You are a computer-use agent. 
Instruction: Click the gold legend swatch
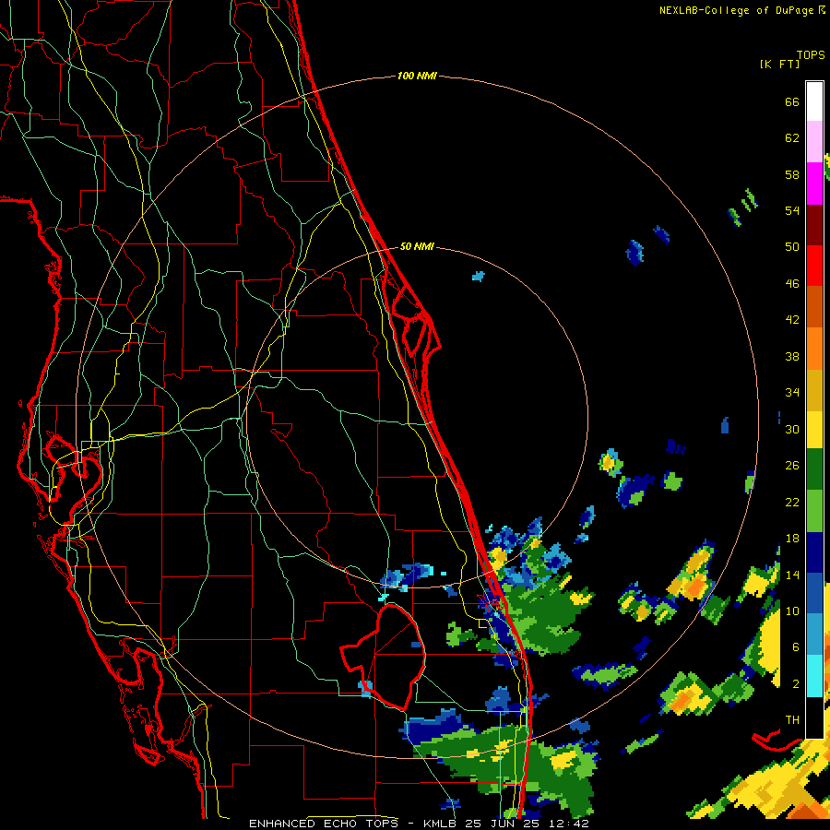pyautogui.click(x=814, y=389)
